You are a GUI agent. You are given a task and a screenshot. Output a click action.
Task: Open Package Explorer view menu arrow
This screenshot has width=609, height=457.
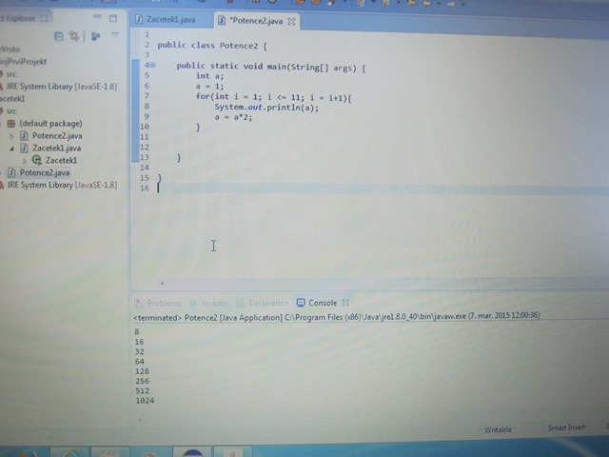(x=115, y=36)
